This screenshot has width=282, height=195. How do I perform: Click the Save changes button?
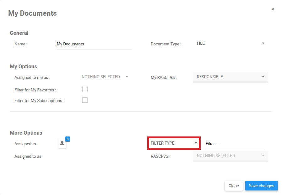pos(261,186)
